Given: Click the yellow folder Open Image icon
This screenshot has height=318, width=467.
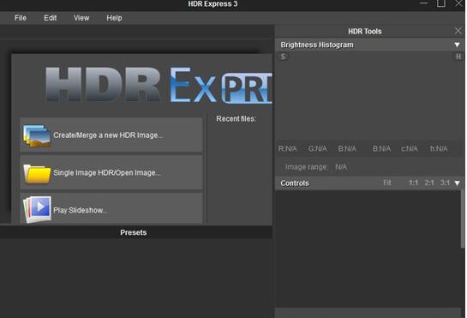Looking at the screenshot, I should [x=37, y=174].
